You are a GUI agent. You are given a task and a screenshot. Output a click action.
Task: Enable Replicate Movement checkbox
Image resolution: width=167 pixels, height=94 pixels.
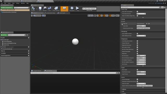(137, 45)
